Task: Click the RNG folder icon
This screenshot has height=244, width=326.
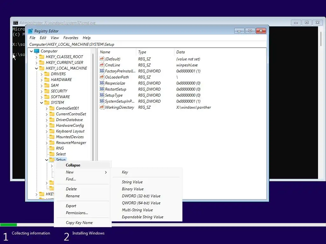Action: (52, 148)
